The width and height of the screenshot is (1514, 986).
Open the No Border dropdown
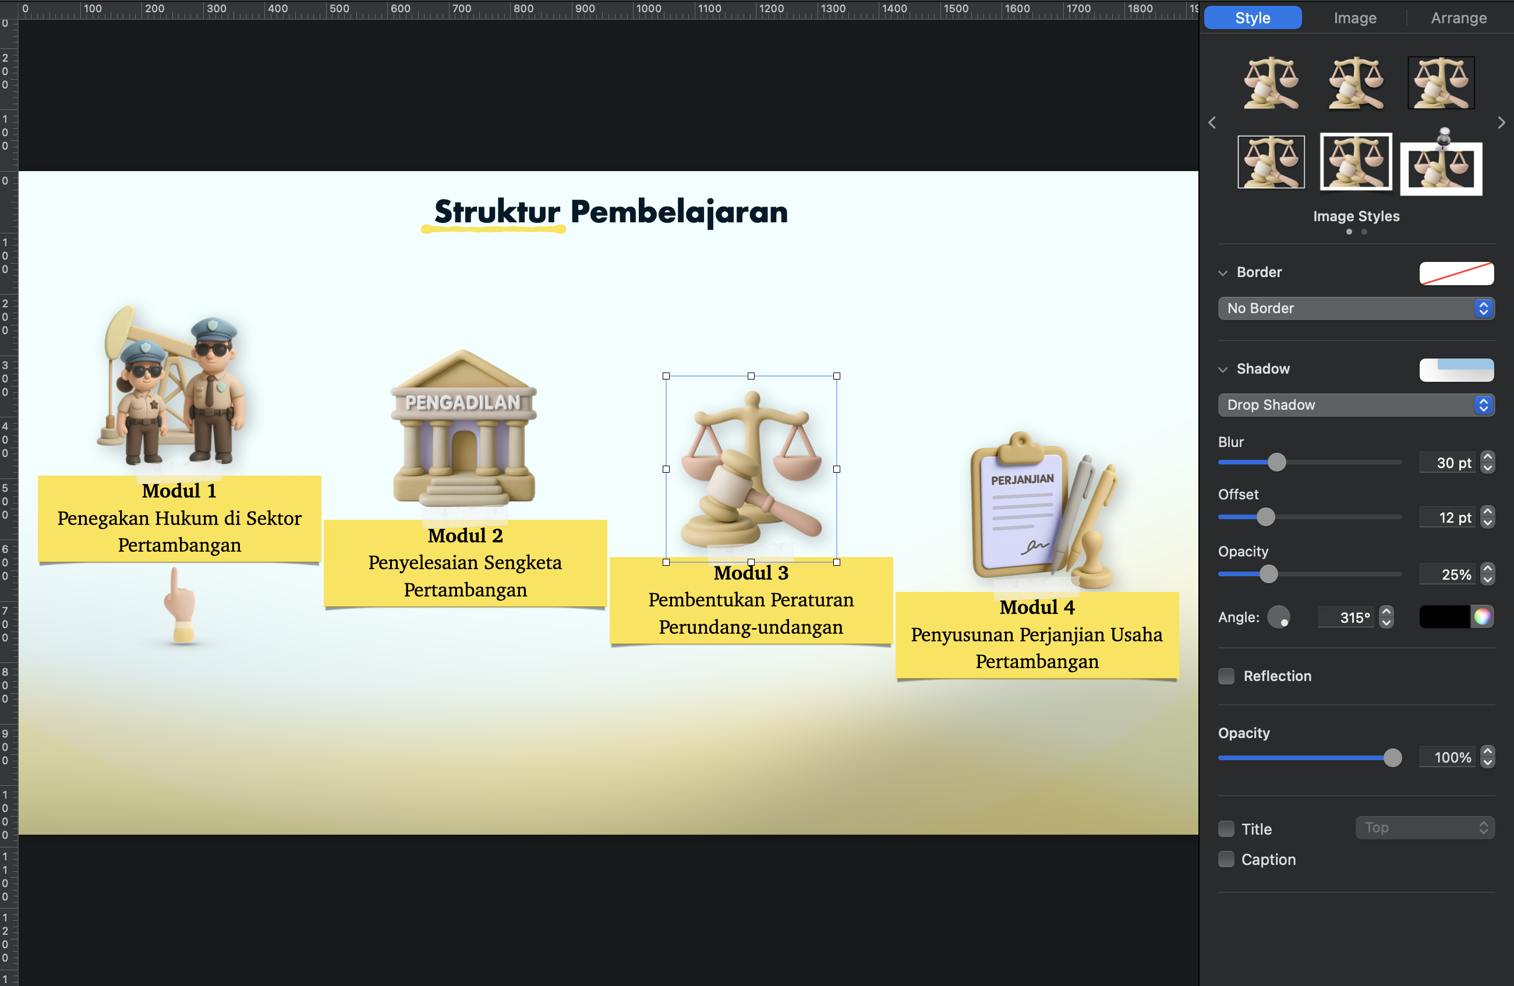(1356, 308)
